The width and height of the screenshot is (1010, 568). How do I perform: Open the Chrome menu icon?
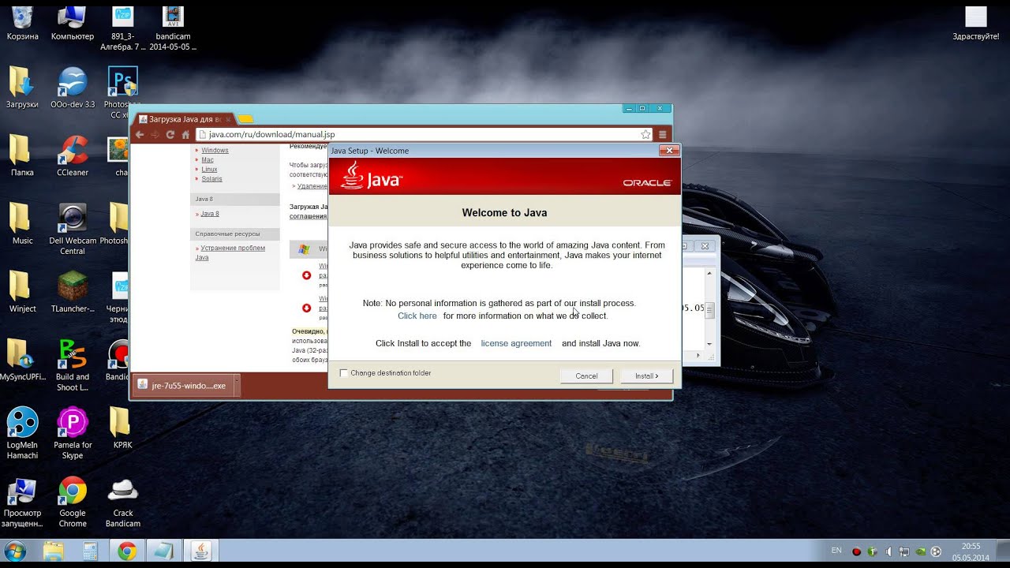(x=663, y=135)
